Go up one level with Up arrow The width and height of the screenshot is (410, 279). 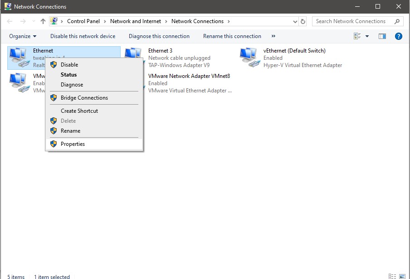click(x=43, y=21)
